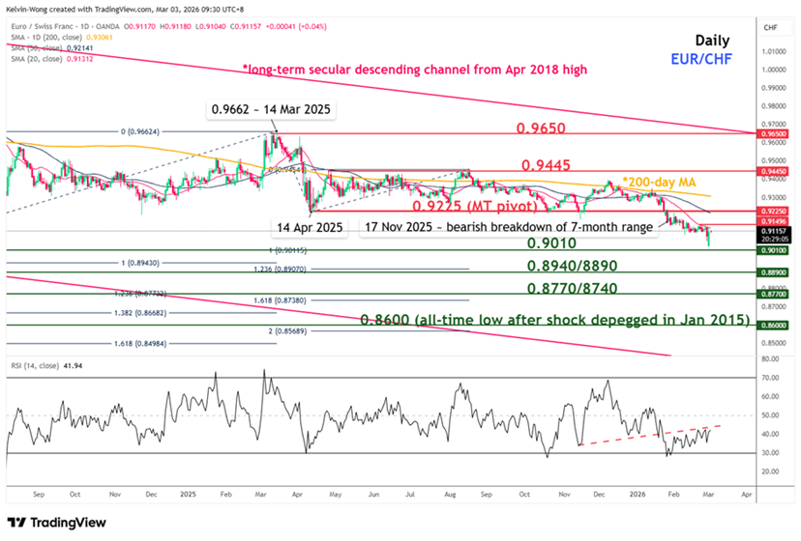Click the green 0.90100 price axis label
801x541 pixels.
pos(772,249)
